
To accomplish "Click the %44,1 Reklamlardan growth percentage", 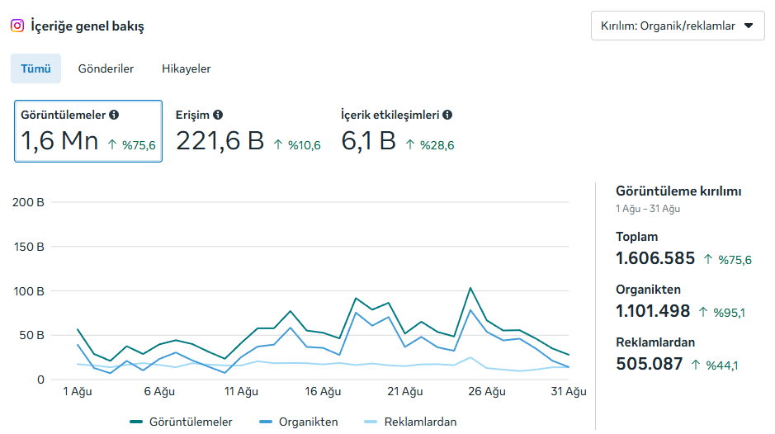I will (x=722, y=366).
